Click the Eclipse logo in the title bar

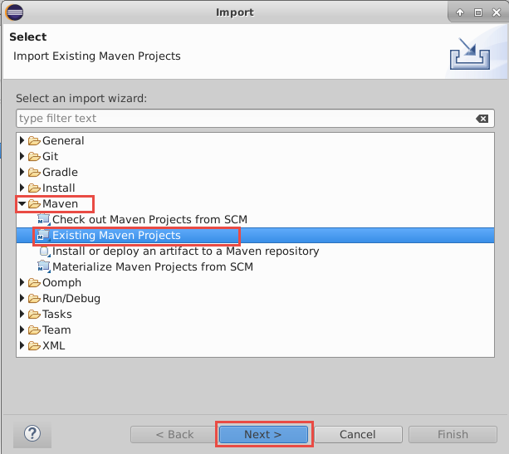pos(15,12)
